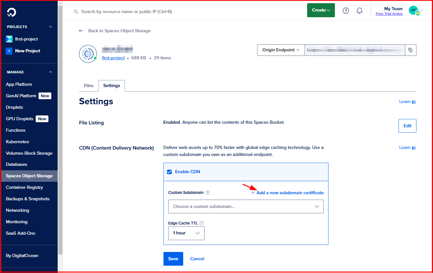Copy the origin endpoint URL
Image resolution: width=433 pixels, height=273 pixels.
pos(410,50)
